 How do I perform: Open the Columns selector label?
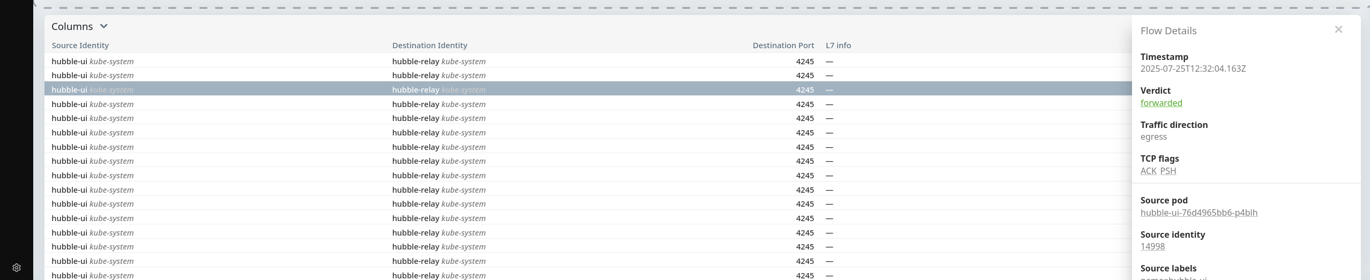[72, 26]
